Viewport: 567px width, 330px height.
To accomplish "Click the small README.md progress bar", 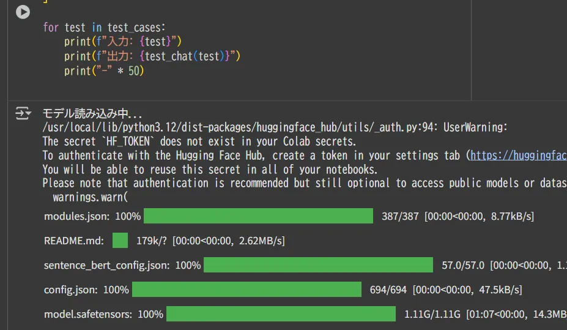I will [x=120, y=241].
